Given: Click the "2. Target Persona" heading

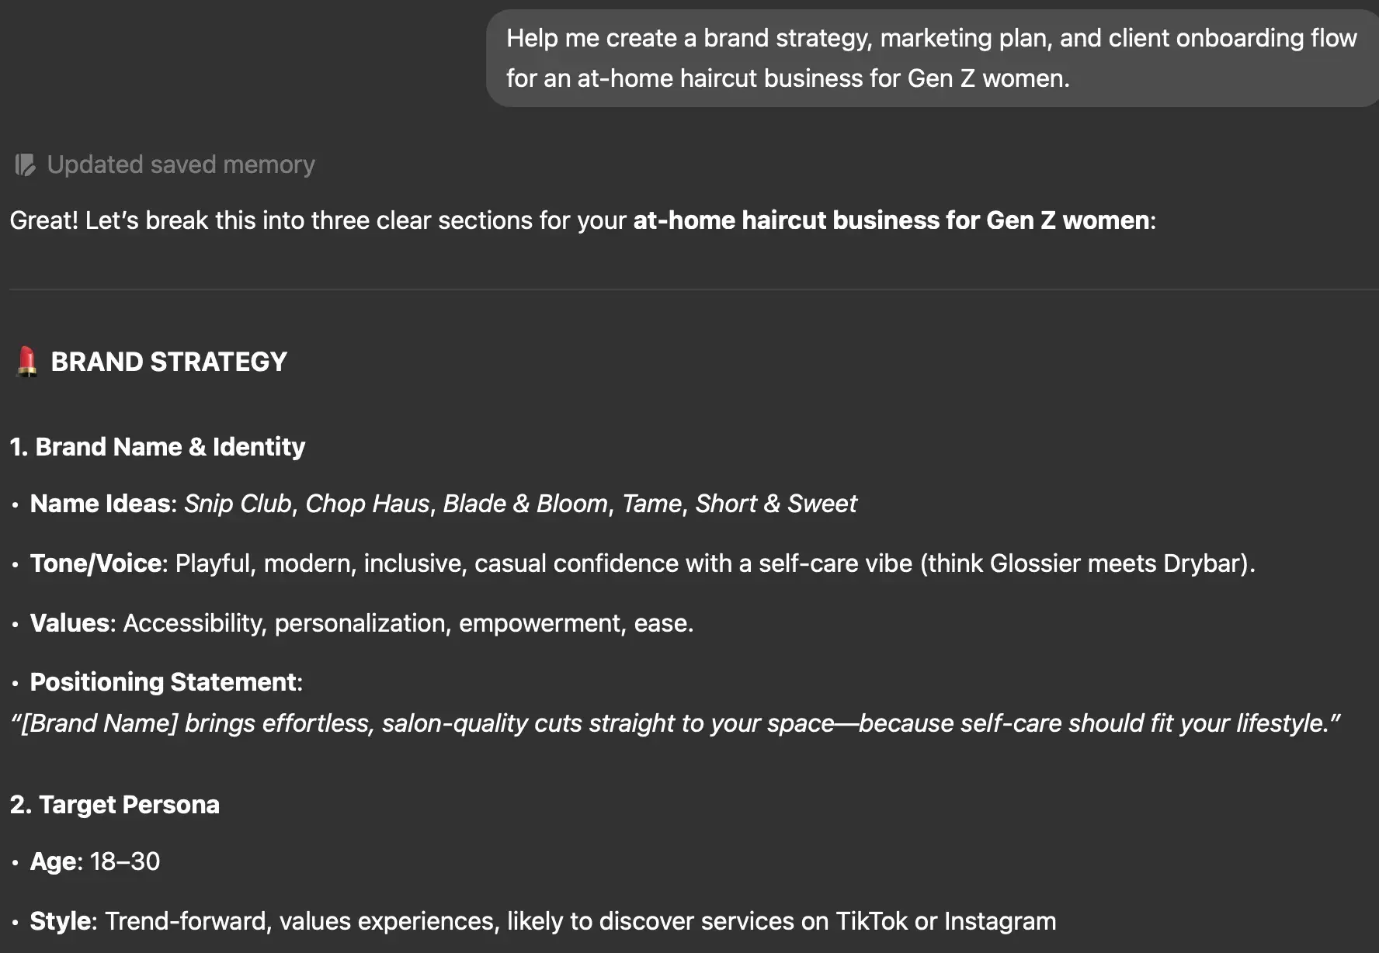Looking at the screenshot, I should [115, 805].
